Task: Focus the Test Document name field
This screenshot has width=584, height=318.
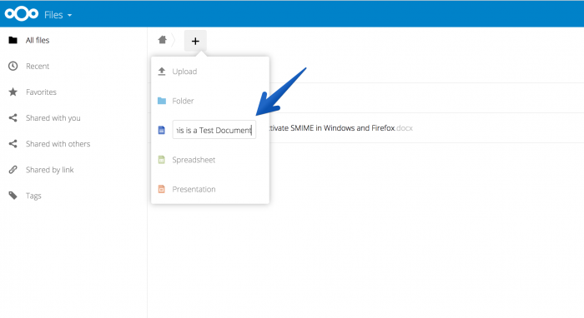Action: coord(214,130)
